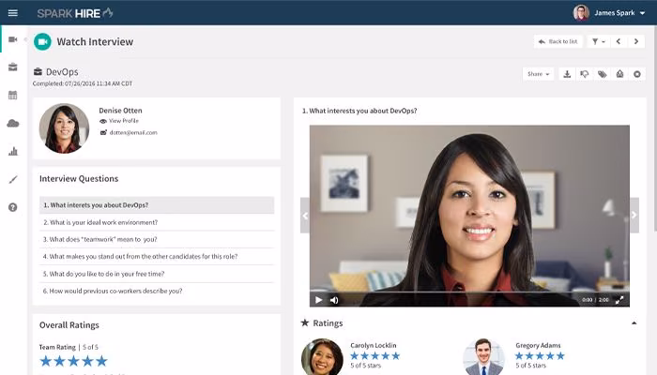Image resolution: width=657 pixels, height=375 pixels.
Task: Click the Carolyn Locklin name
Action: click(374, 345)
